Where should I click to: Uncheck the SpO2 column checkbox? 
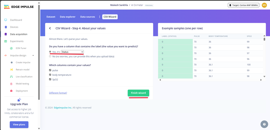point(50,79)
